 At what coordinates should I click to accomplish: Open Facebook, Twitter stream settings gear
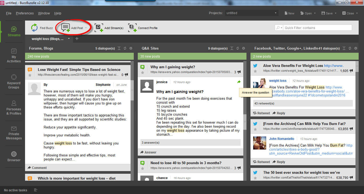coord(355,48)
